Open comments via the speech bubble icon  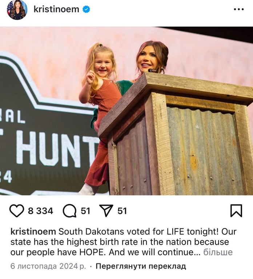coord(69,211)
